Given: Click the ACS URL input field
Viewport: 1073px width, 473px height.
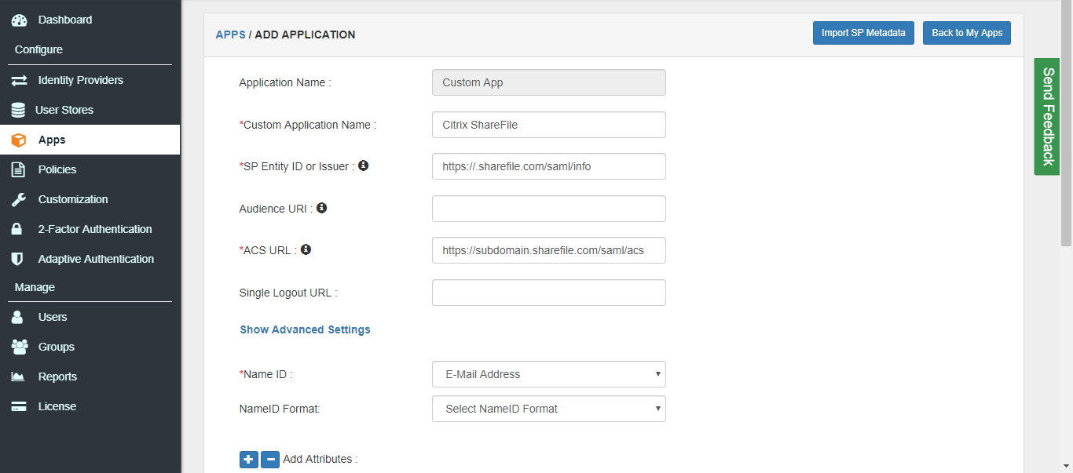Looking at the screenshot, I should (x=549, y=250).
